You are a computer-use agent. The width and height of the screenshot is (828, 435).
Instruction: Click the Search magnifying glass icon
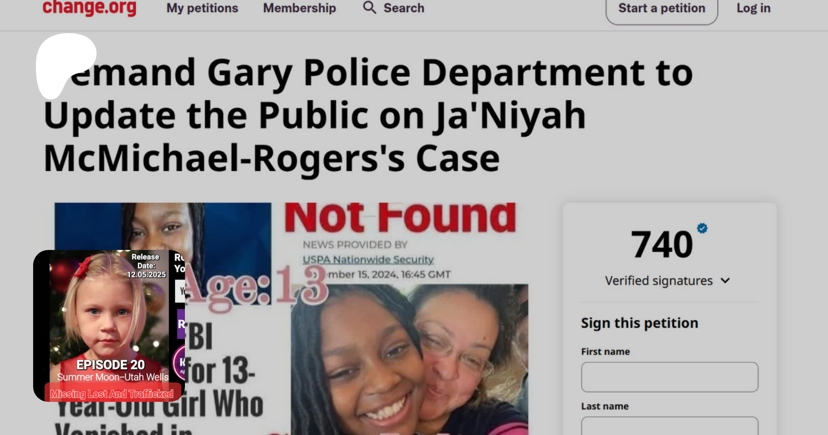pos(369,7)
